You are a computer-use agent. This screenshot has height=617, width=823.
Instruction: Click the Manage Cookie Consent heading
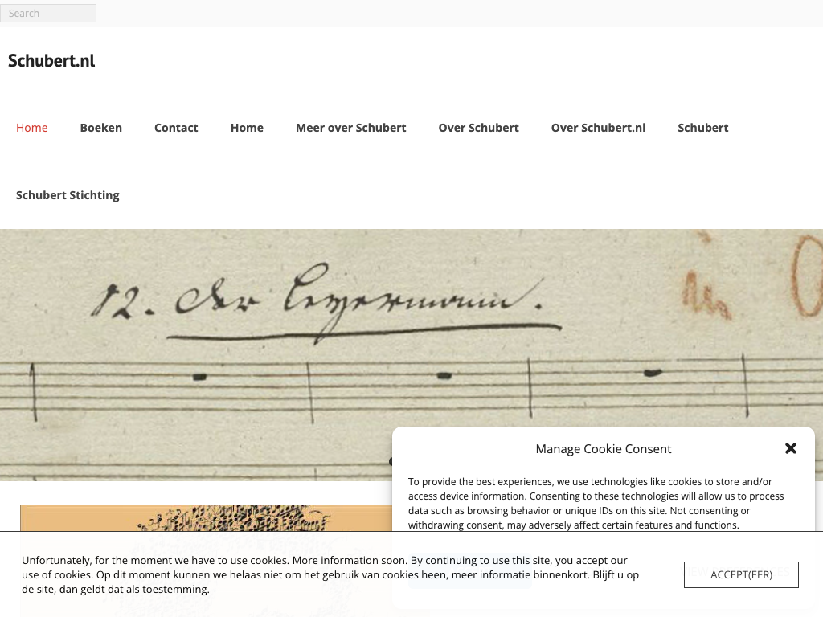coord(603,448)
